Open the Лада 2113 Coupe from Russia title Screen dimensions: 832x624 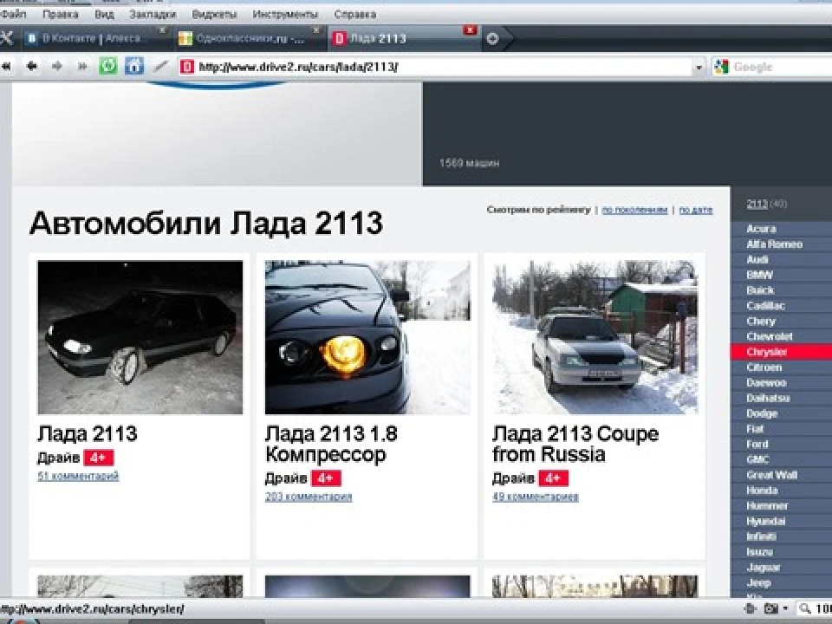(575, 444)
